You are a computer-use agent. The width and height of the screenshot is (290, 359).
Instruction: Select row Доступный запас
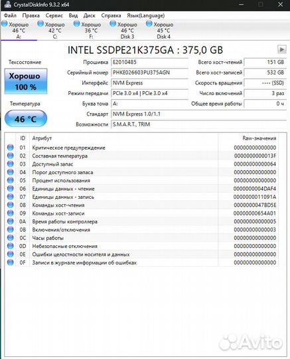pos(142,164)
